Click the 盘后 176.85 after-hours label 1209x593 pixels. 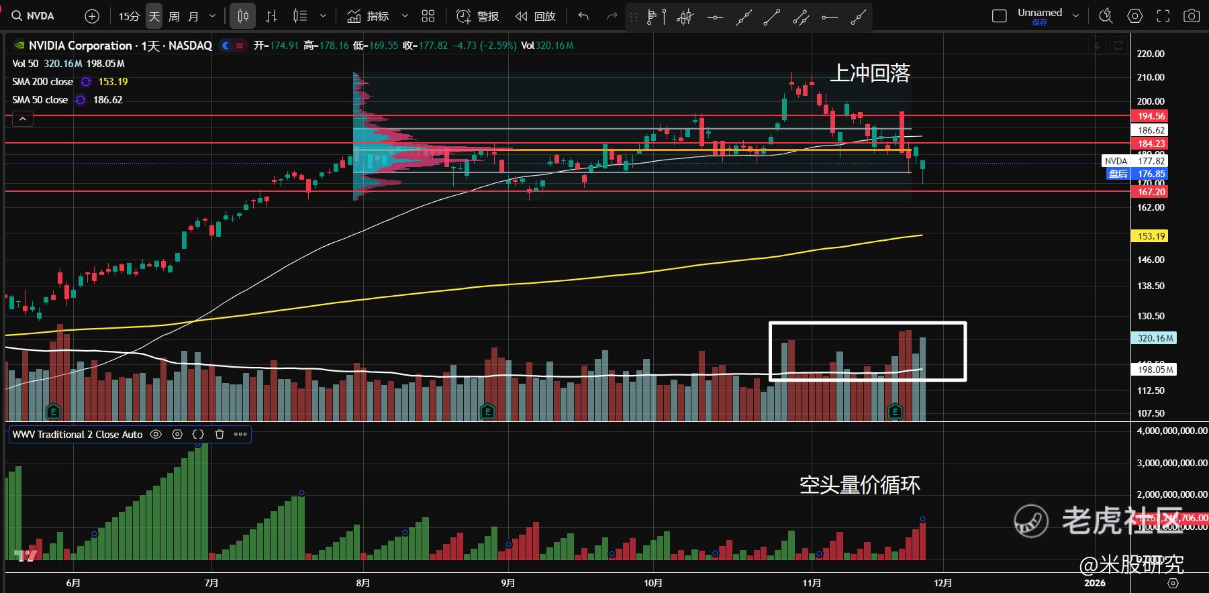pyautogui.click(x=1138, y=174)
